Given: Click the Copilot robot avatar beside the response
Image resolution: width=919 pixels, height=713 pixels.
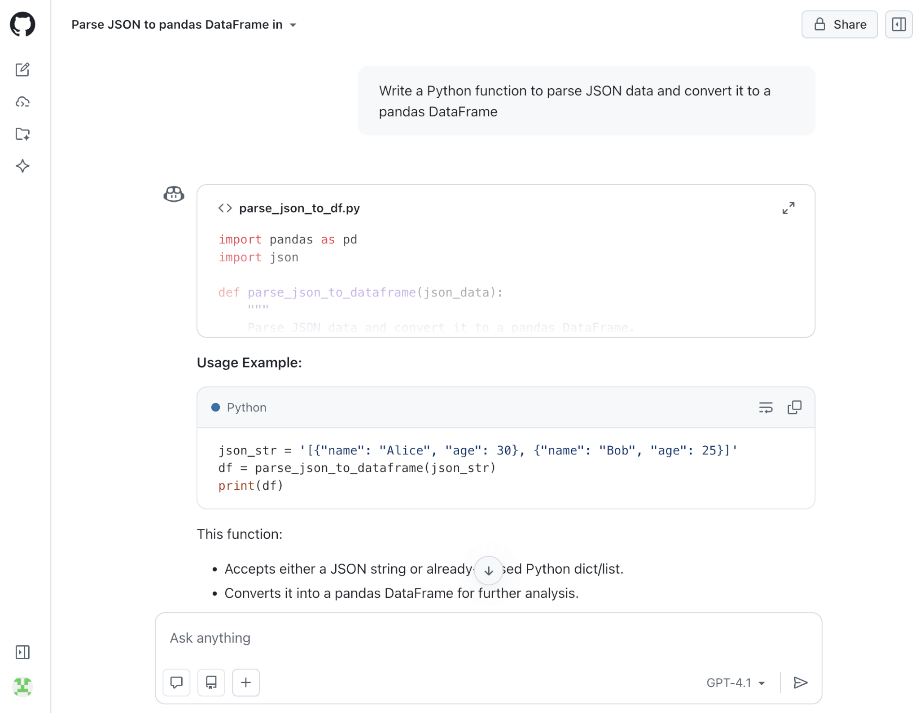Looking at the screenshot, I should click(173, 194).
